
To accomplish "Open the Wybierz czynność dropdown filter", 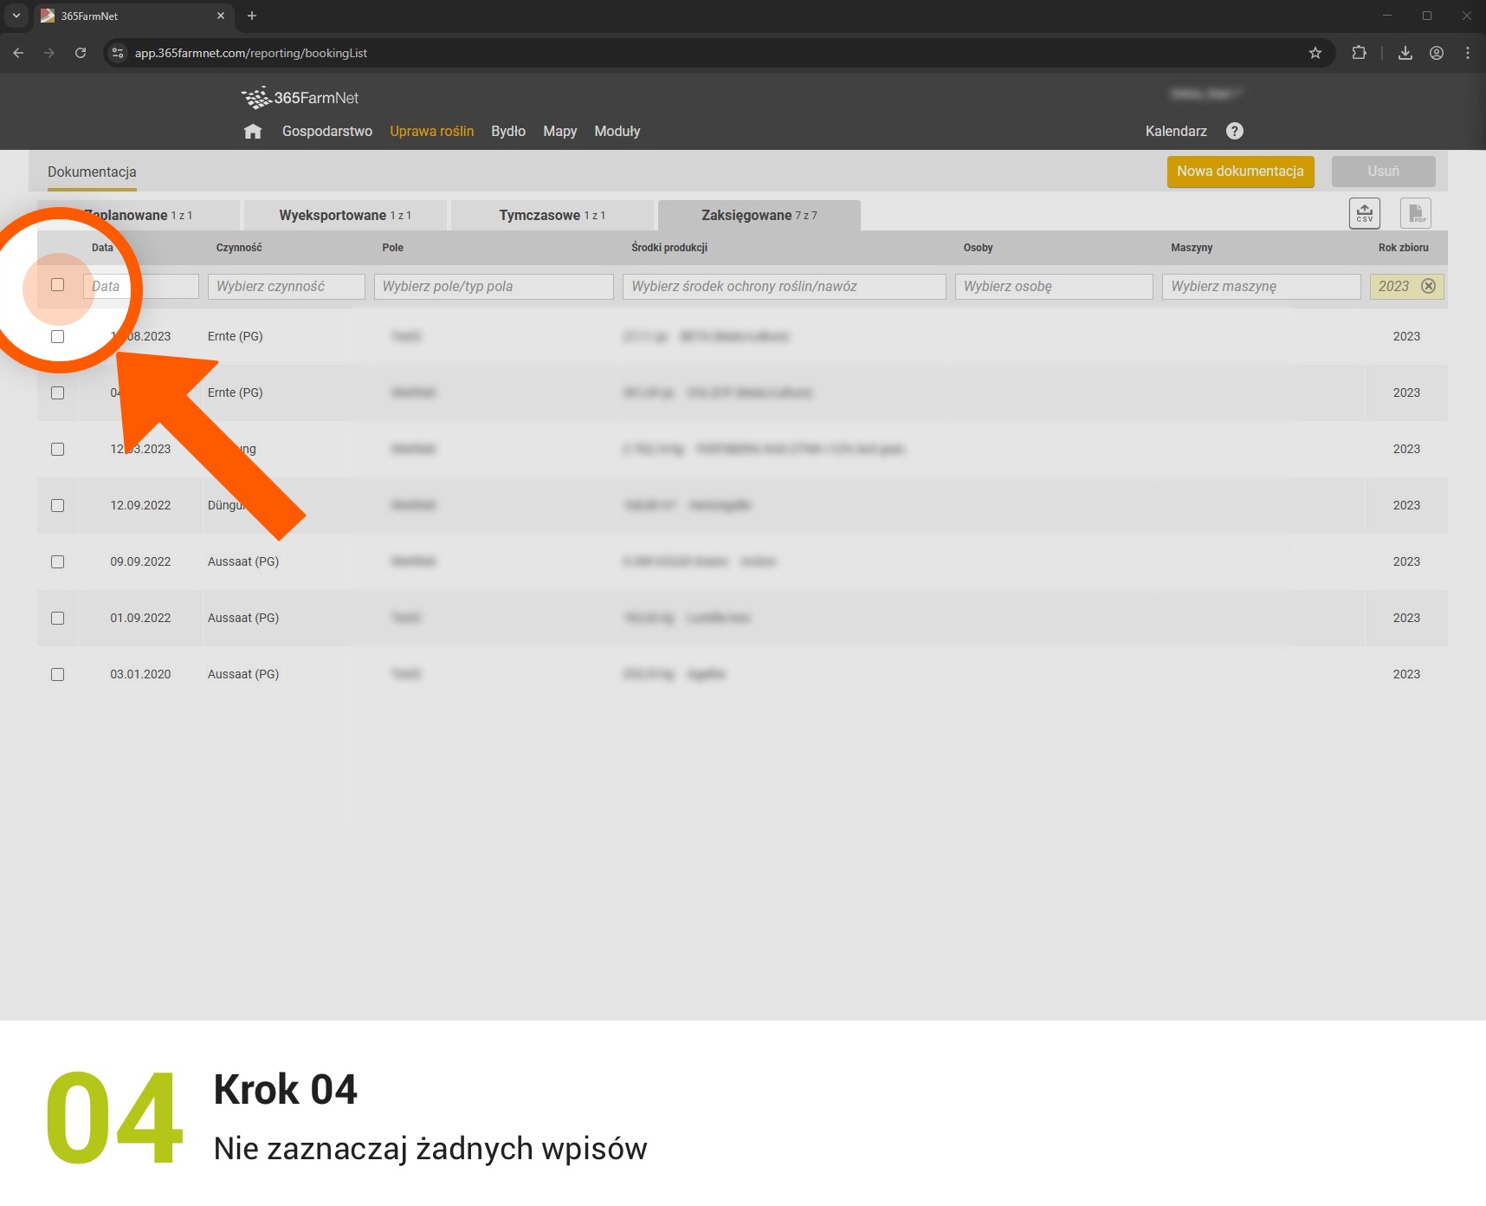I will click(286, 287).
